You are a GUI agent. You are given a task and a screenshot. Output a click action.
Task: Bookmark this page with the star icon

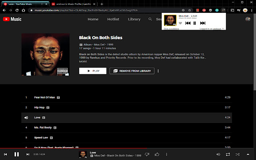coord(190,10)
